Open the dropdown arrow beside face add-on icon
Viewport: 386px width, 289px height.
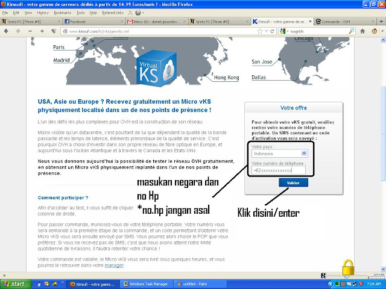pyautogui.click(x=382, y=31)
